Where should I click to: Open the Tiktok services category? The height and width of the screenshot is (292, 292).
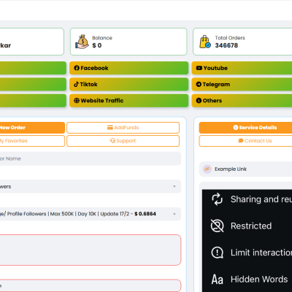coord(128,84)
